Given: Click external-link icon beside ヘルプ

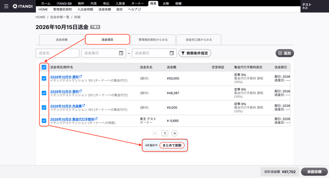Looking at the screenshot, I should 139,9.
